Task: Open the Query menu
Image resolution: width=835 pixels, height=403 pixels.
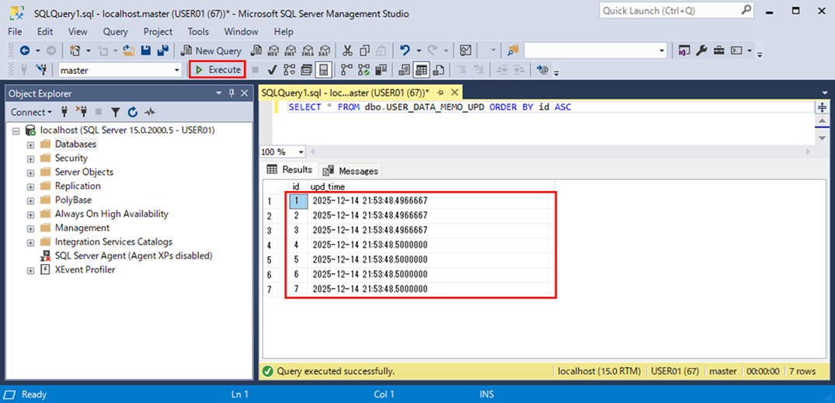Action: click(115, 32)
